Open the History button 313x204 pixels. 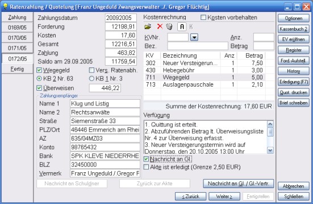point(294,71)
